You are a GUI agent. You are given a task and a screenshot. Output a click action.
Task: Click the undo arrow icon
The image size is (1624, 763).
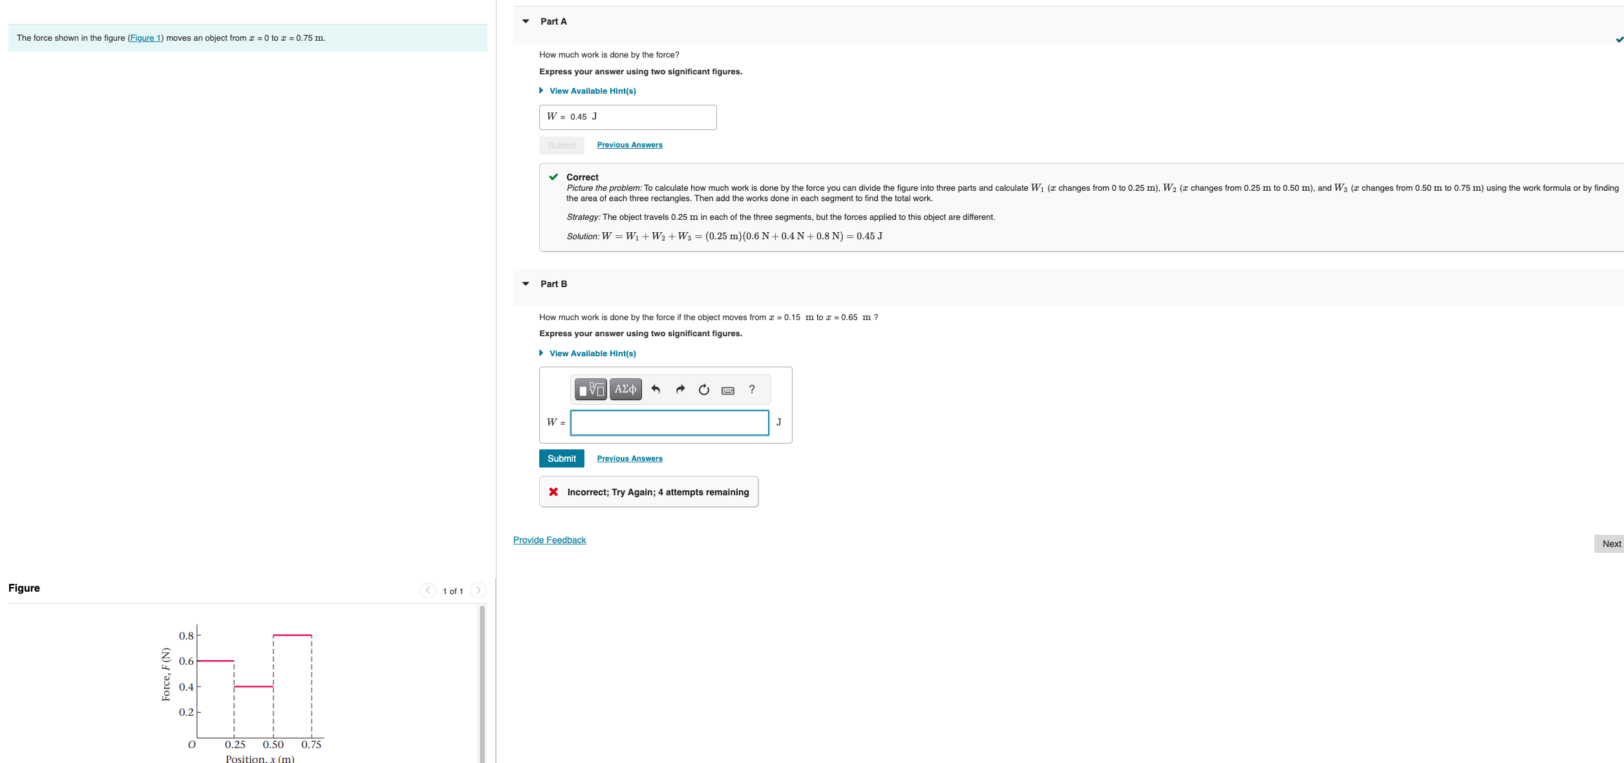point(656,389)
